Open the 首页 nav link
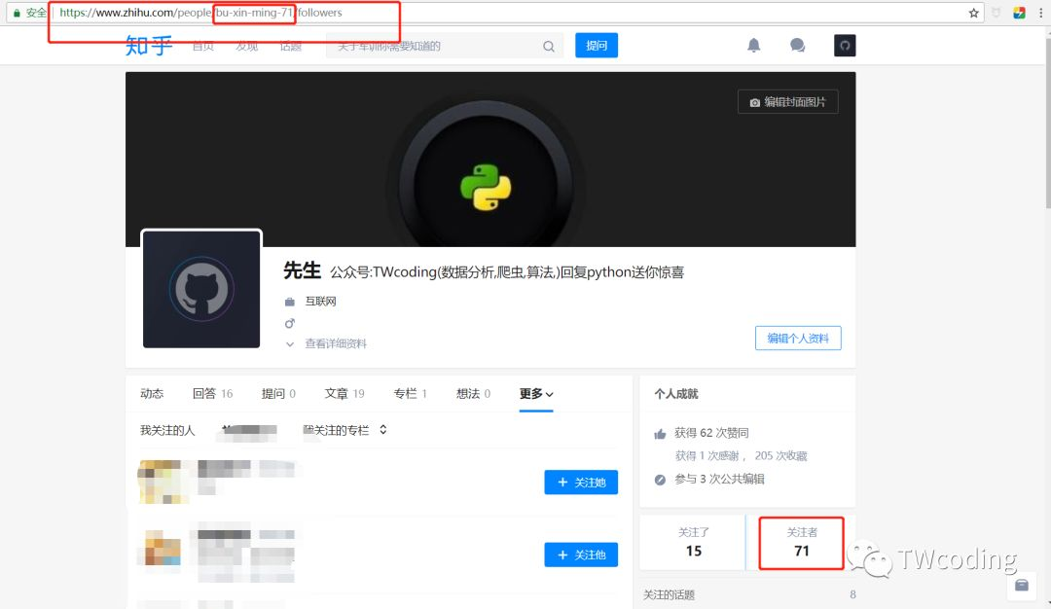This screenshot has height=609, width=1051. click(203, 47)
